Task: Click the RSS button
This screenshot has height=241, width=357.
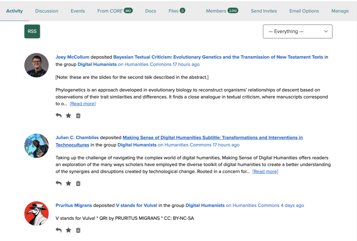Action: pyautogui.click(x=32, y=31)
